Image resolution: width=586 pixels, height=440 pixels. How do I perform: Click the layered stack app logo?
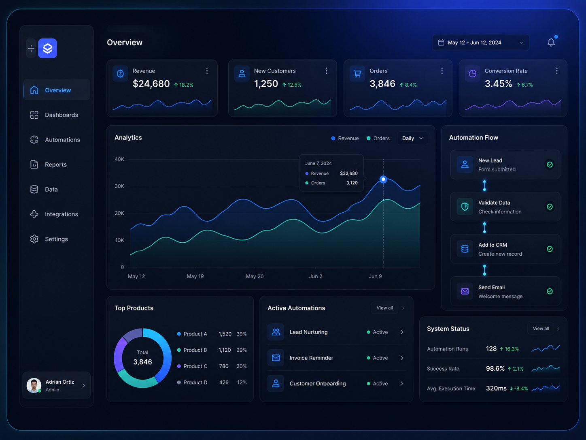47,49
